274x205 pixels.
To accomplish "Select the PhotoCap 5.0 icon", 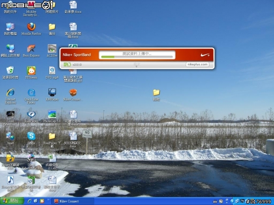I will click(52, 114).
